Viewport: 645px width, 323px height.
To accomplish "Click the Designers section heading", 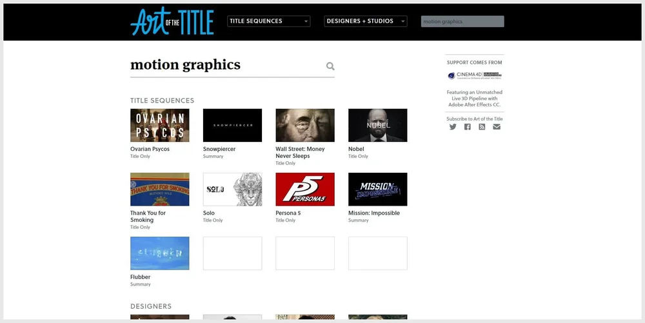I will (151, 307).
